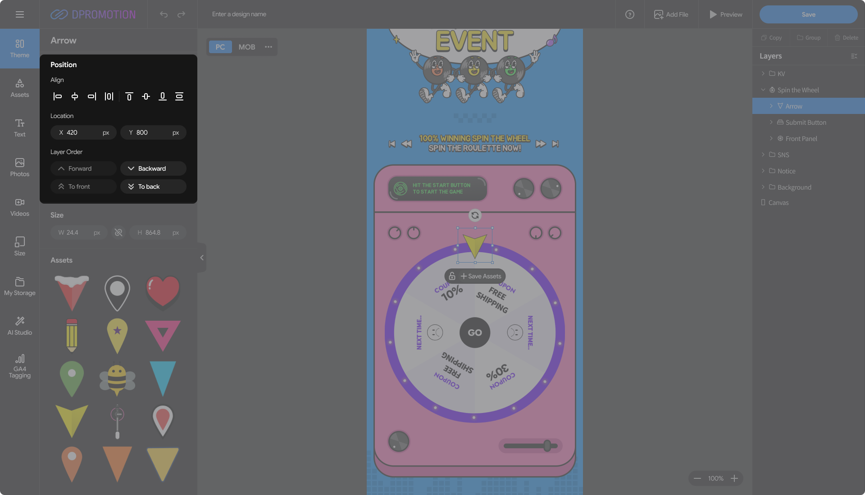The width and height of the screenshot is (865, 495).
Task: Open the Photos sidebar tab
Action: 20,167
